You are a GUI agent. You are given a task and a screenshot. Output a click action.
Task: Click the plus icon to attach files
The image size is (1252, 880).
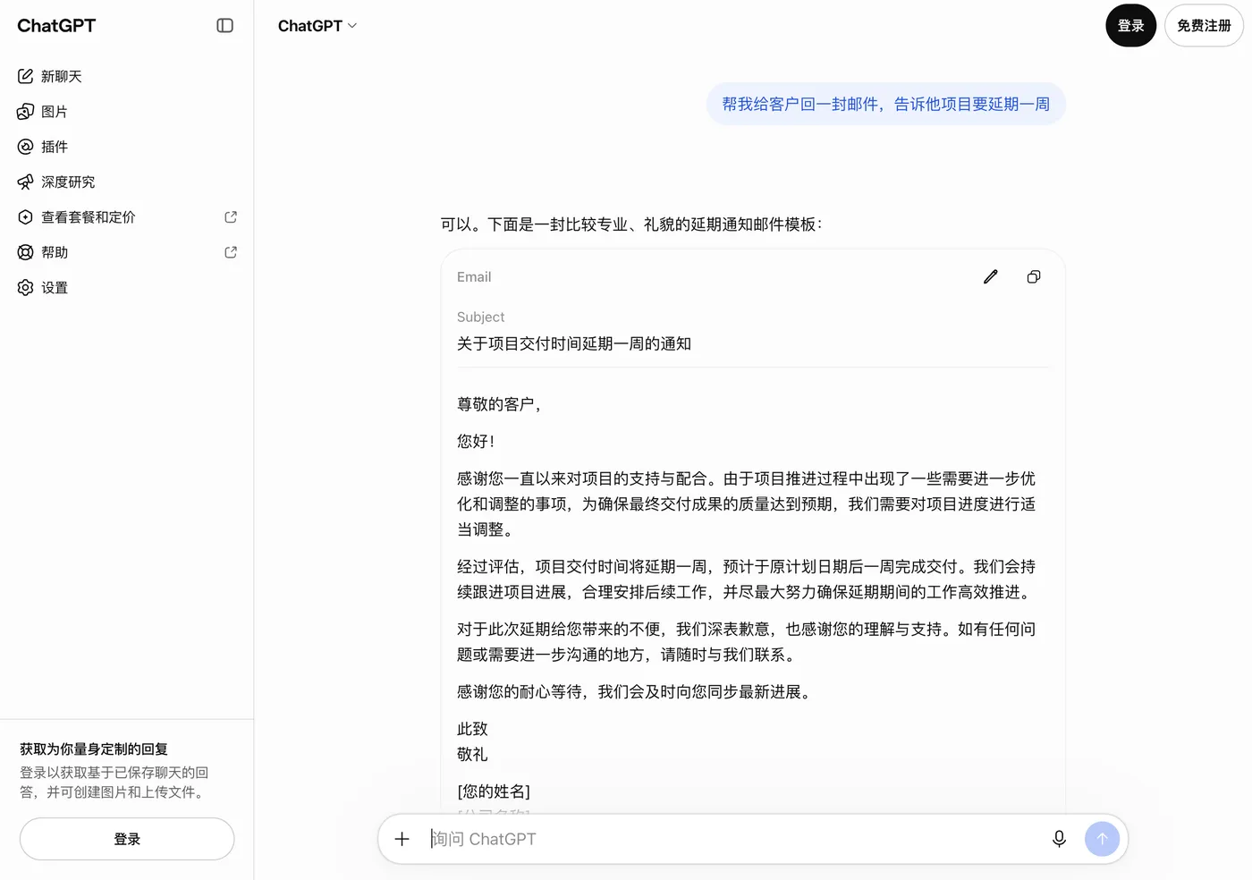pyautogui.click(x=402, y=839)
